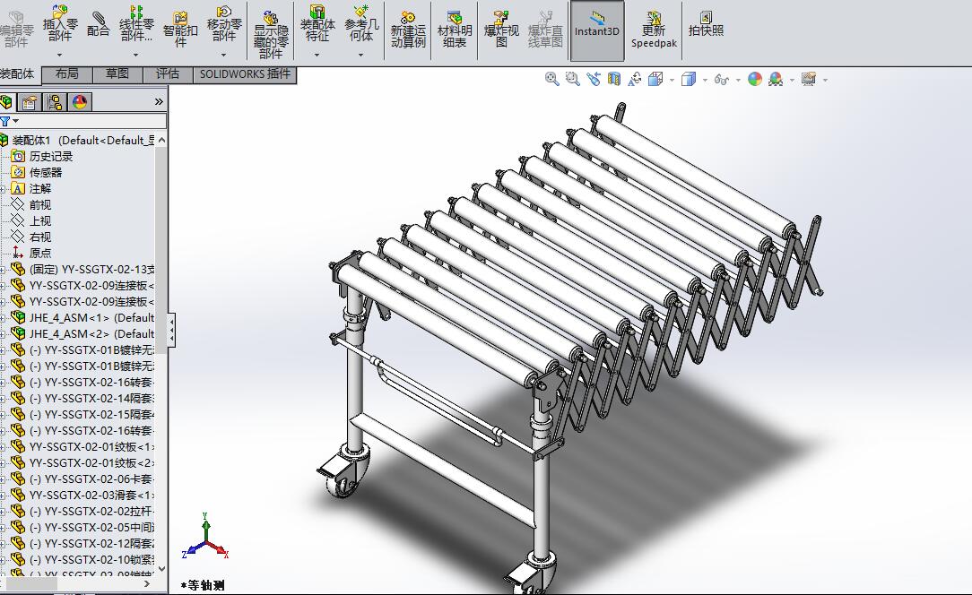Image resolution: width=972 pixels, height=595 pixels.
Task: Click the panel collapse handle
Action: click(x=171, y=329)
